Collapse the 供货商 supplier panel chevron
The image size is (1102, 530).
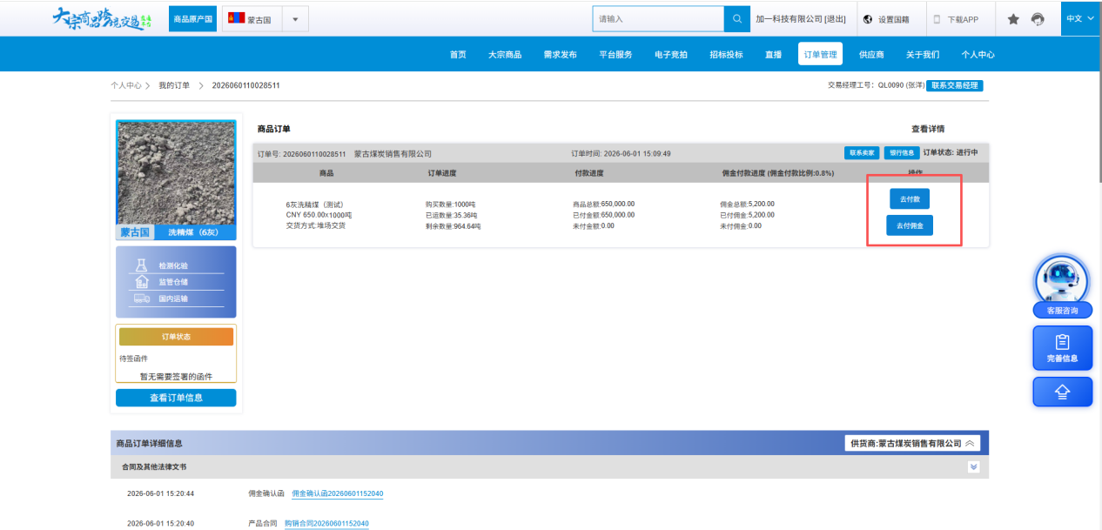(971, 443)
